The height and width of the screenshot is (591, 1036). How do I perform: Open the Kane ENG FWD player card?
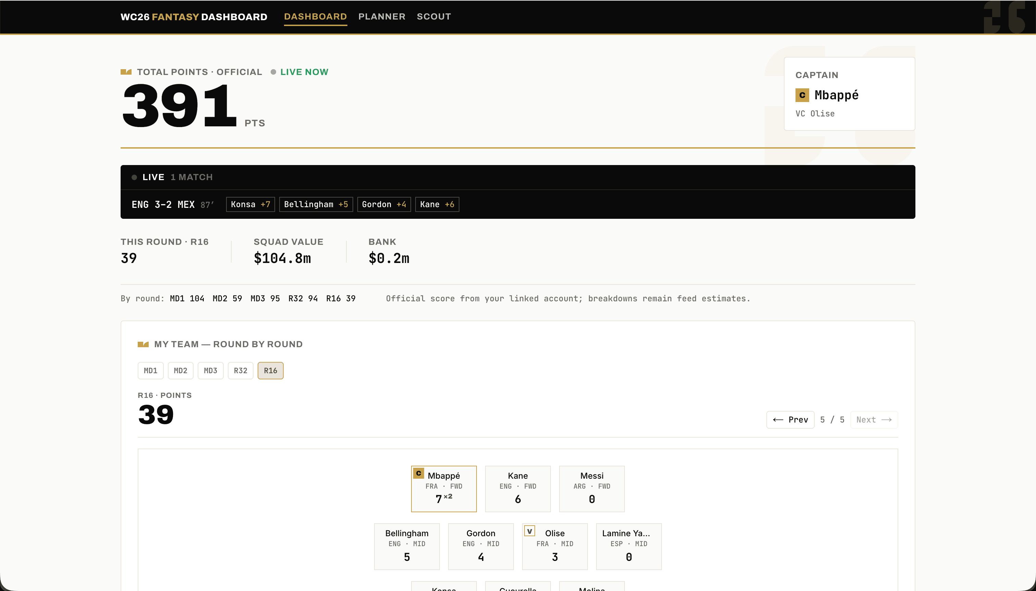click(518, 489)
